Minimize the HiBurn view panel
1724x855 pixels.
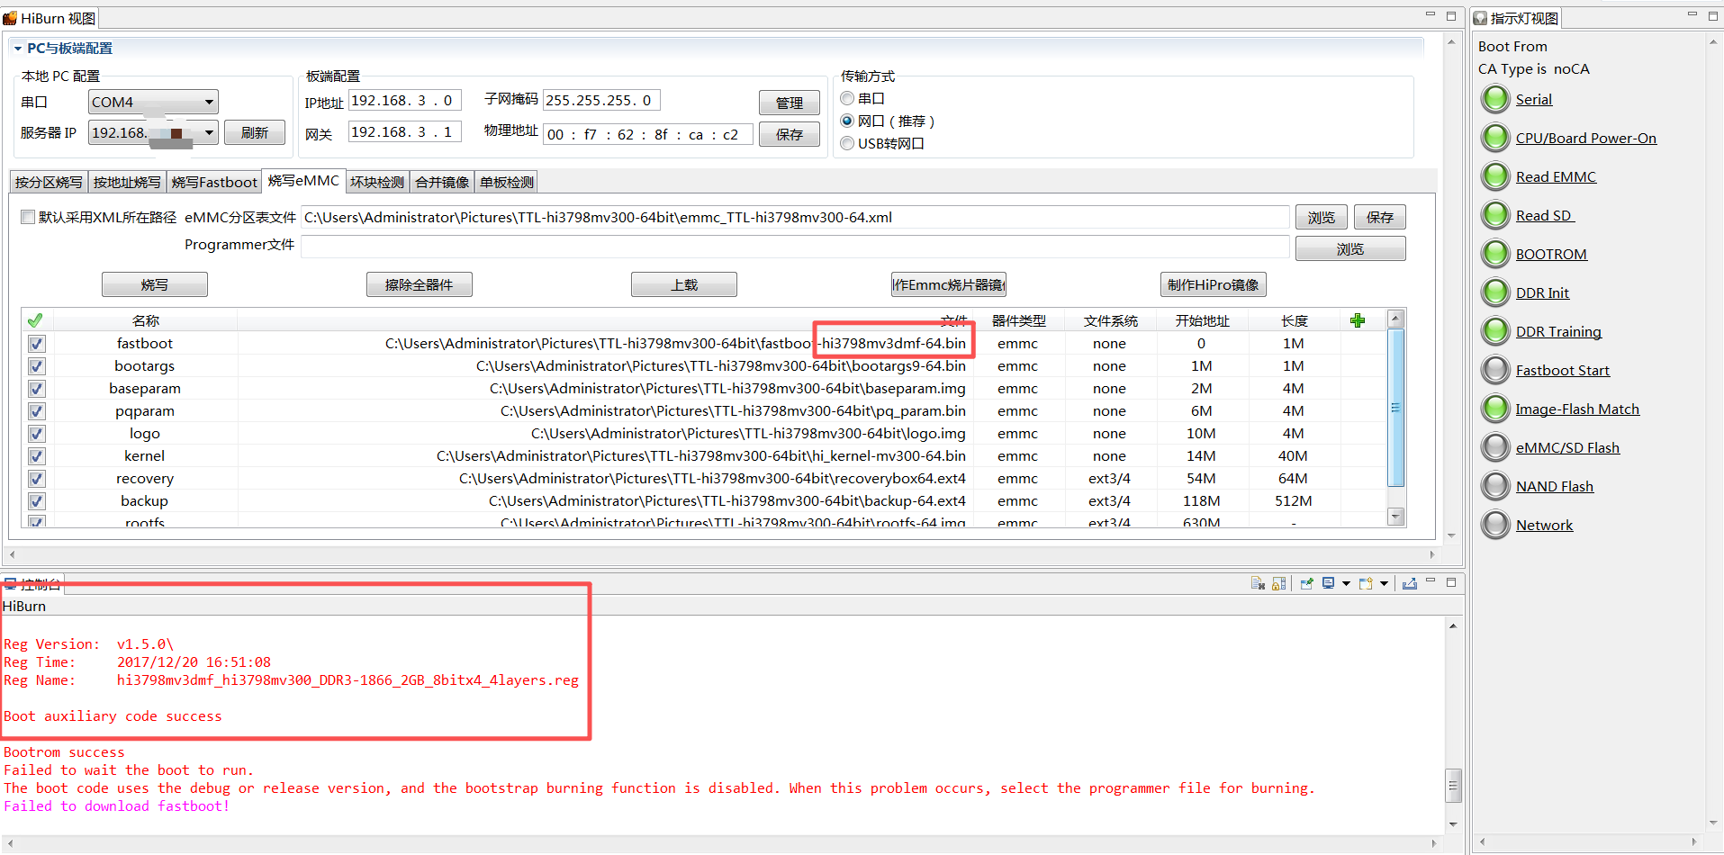click(x=1430, y=15)
